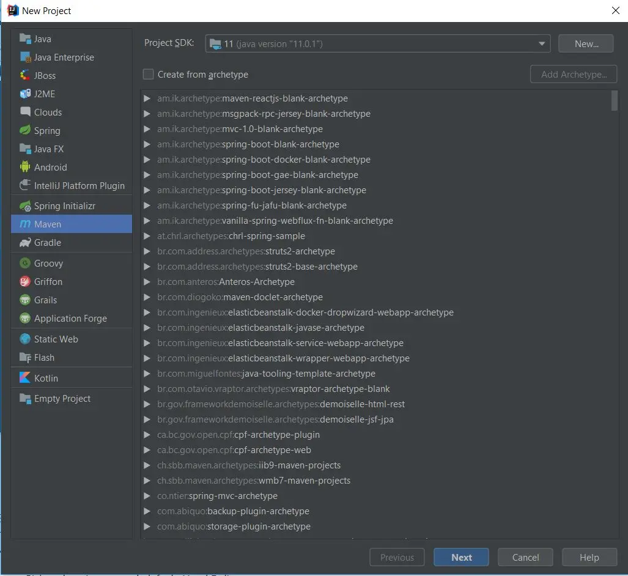Click the SDK folder icon in combo box

[x=215, y=43]
